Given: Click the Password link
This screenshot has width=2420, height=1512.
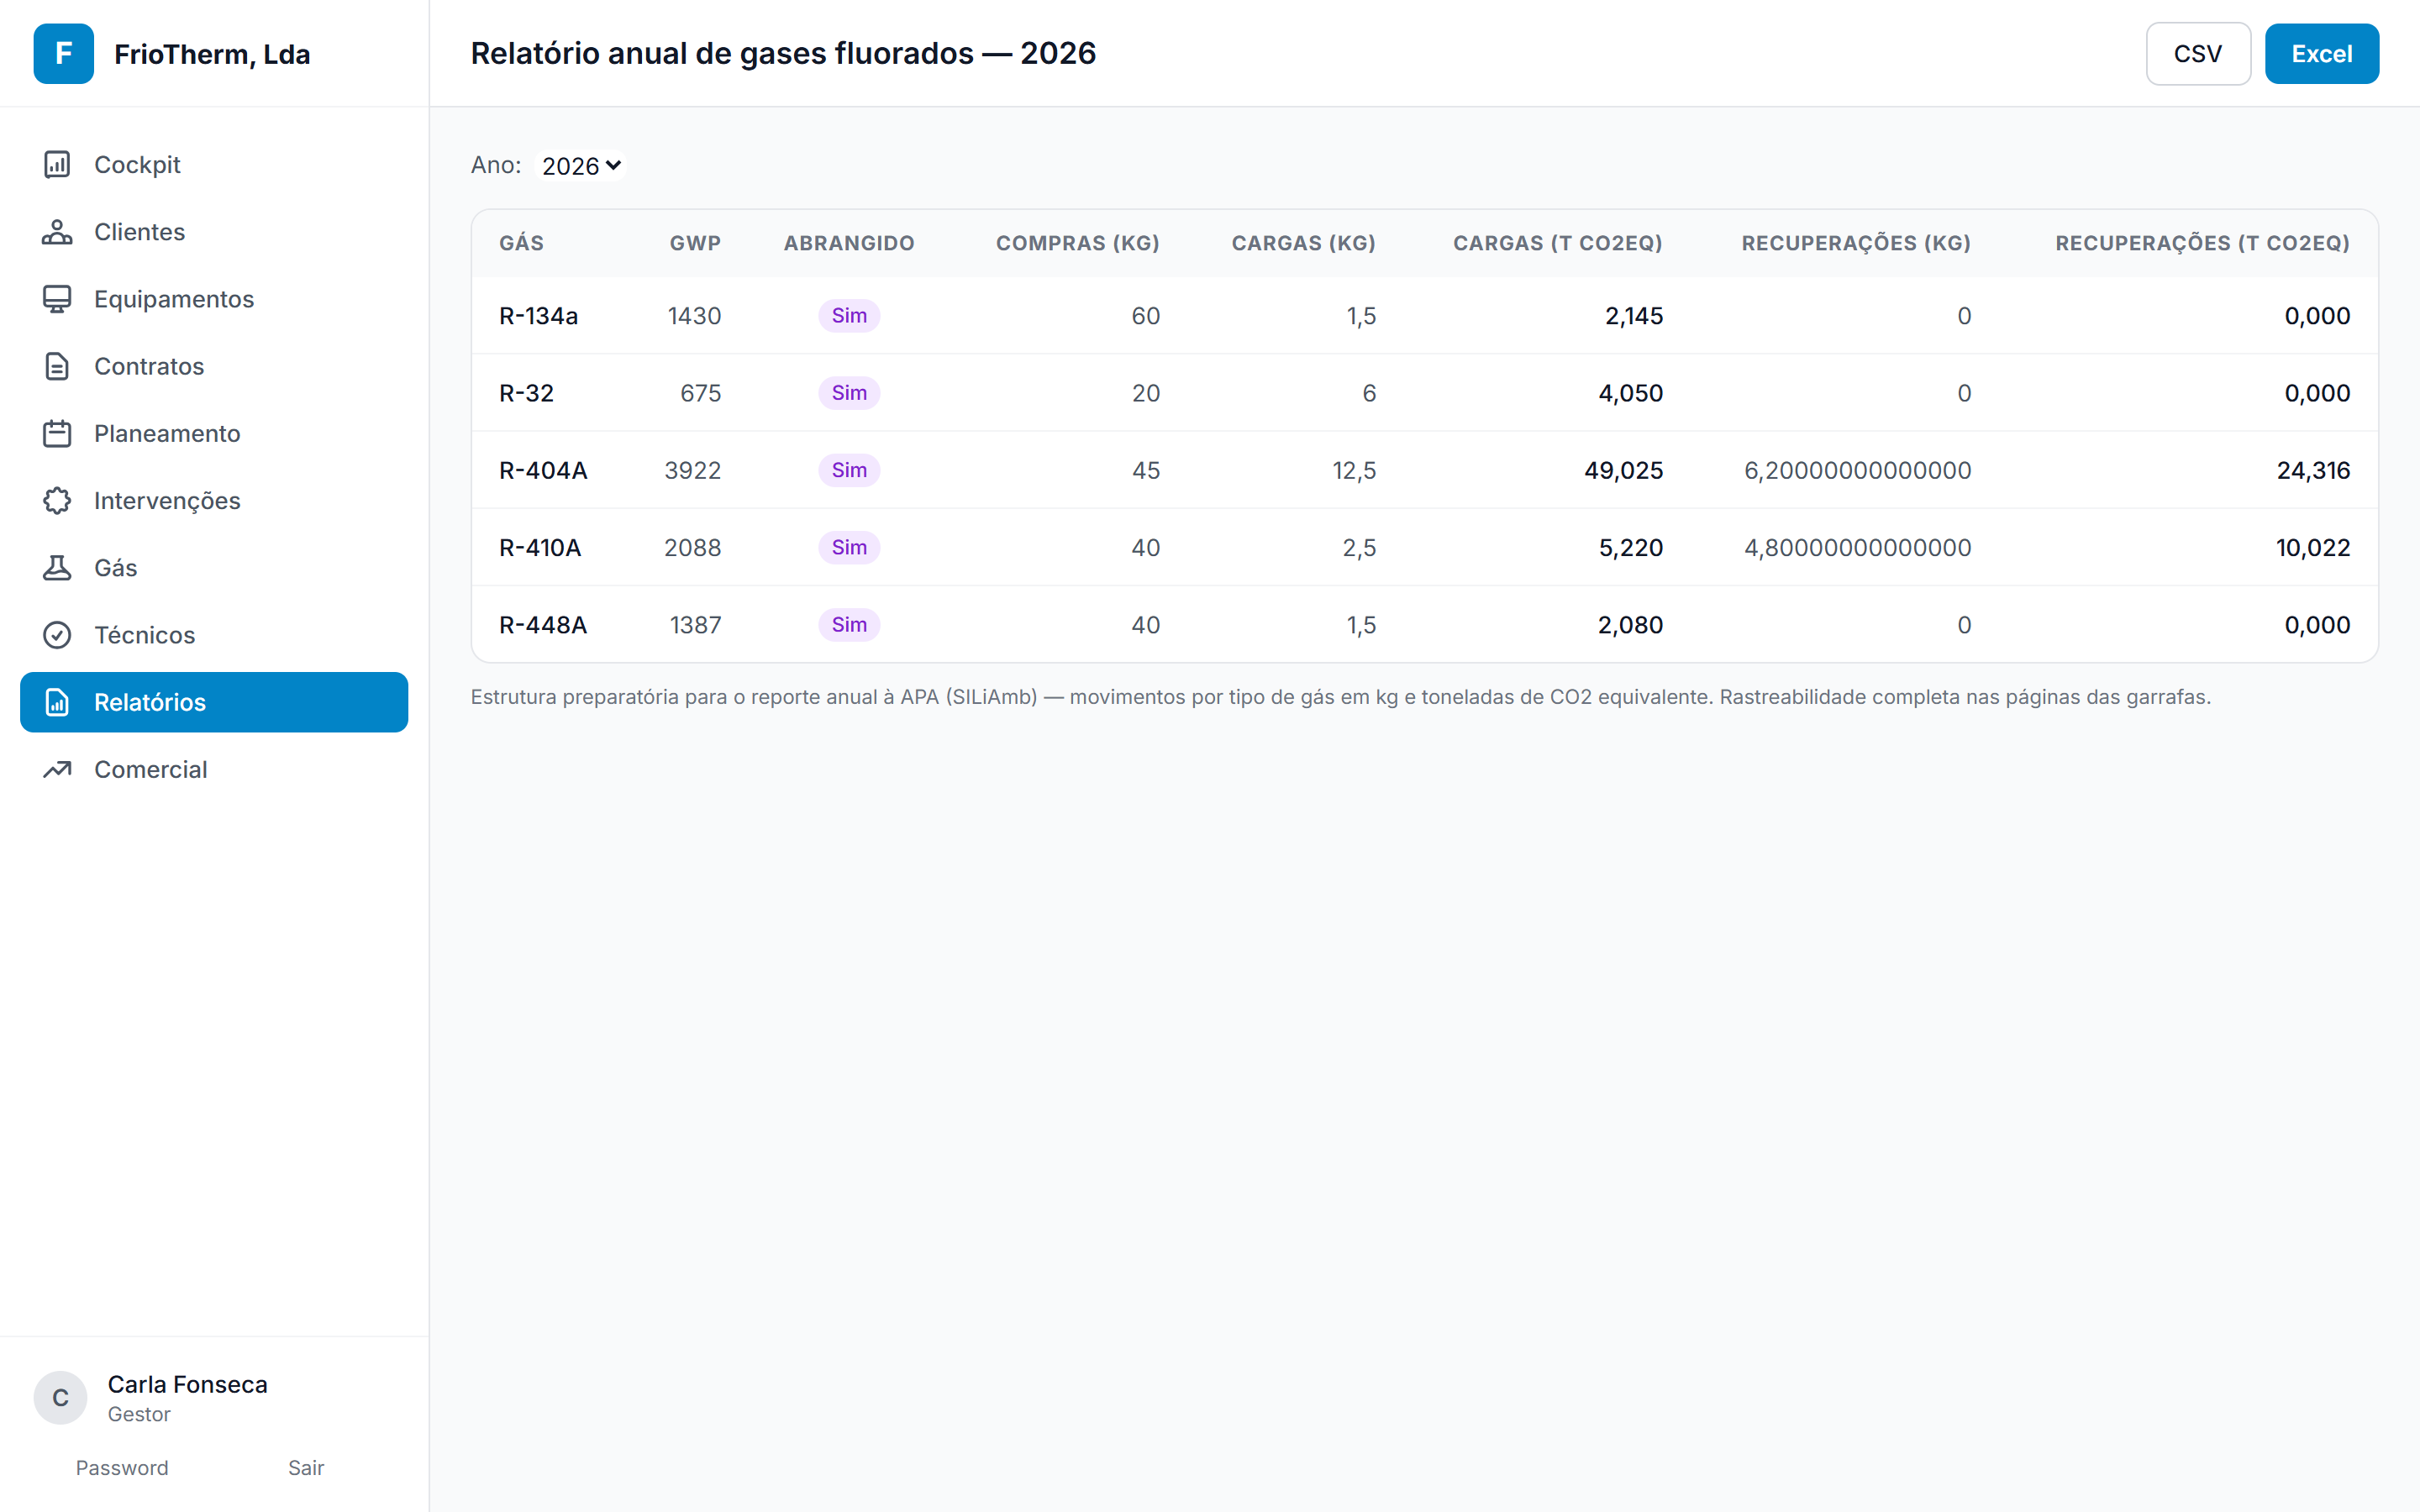Looking at the screenshot, I should [122, 1467].
